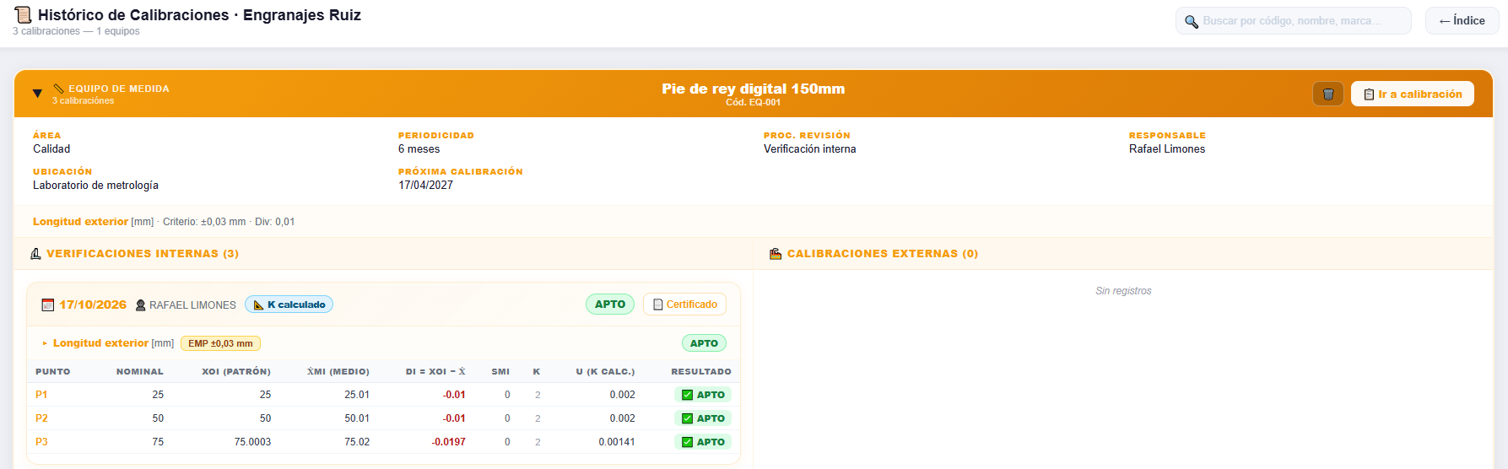Click the P2 point label
The width and height of the screenshot is (1508, 469).
[x=41, y=418]
